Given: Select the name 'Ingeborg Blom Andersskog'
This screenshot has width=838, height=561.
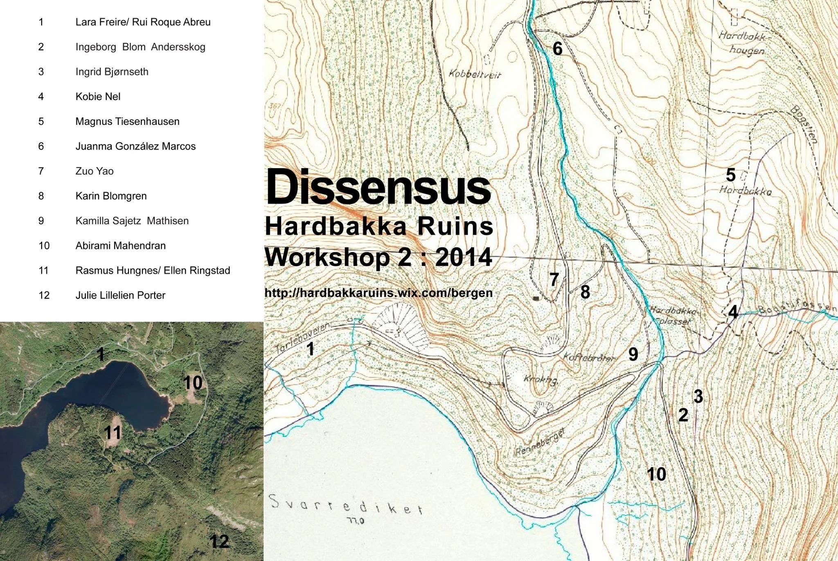Looking at the screenshot, I should tap(140, 47).
